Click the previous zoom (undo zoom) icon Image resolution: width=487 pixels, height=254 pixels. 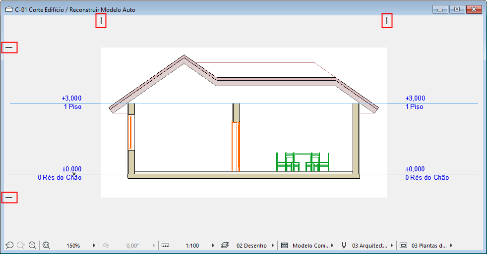(9, 245)
